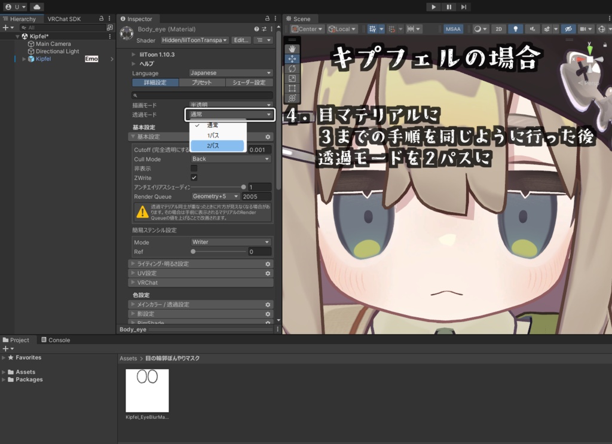Open the Shader dropdown lilToonTranspa
This screenshot has height=444, width=612.
tap(194, 40)
